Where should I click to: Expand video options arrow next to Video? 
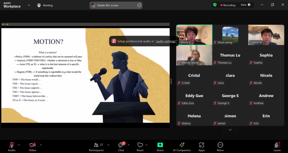pos(41,145)
